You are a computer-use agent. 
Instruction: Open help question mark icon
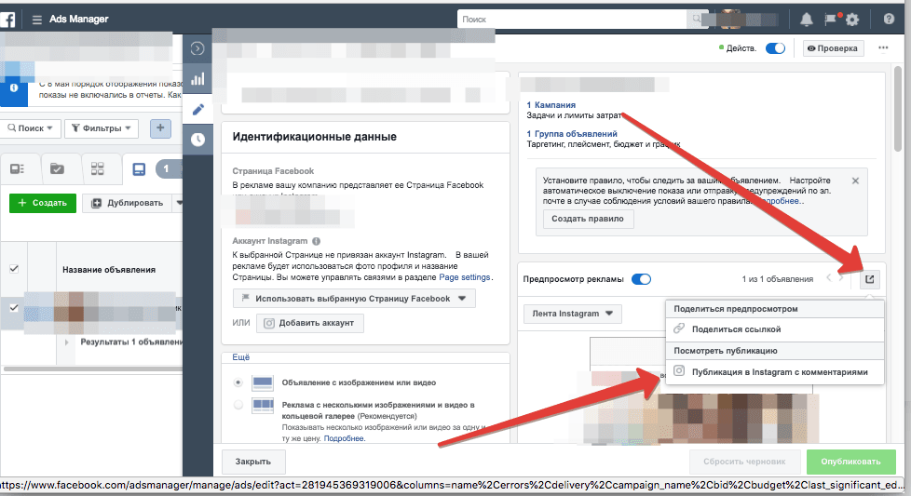(889, 20)
